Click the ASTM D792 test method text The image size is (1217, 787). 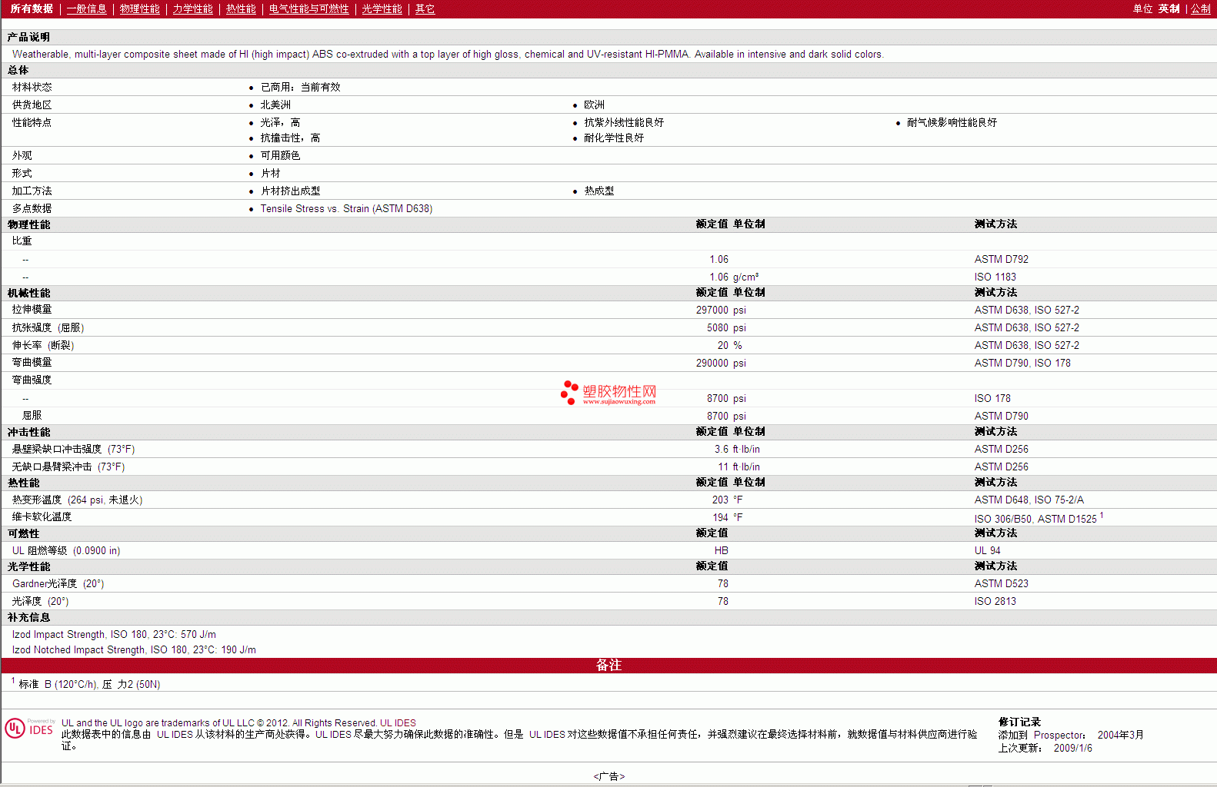pos(1001,260)
